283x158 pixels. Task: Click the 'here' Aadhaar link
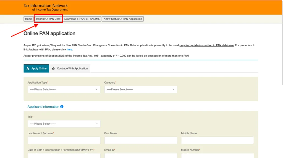(69, 50)
